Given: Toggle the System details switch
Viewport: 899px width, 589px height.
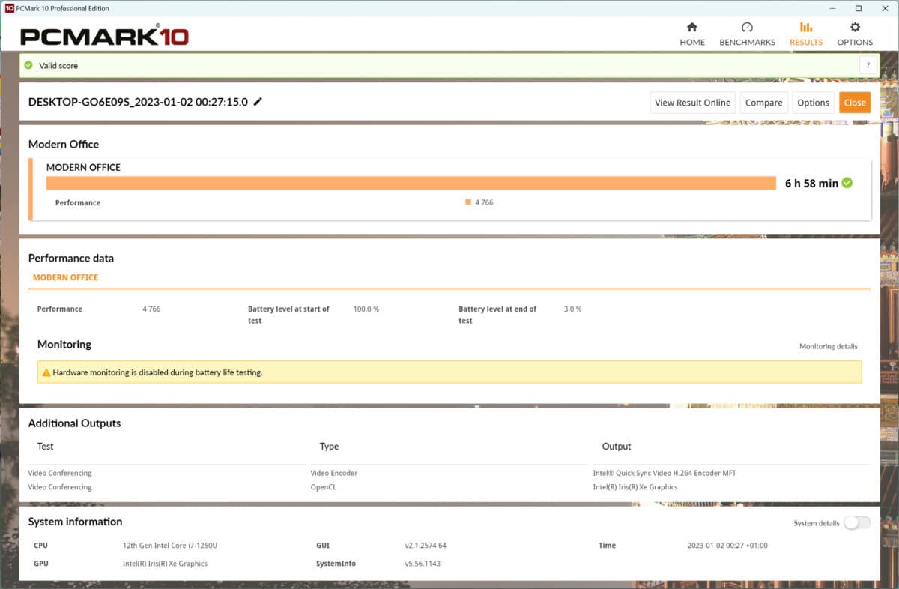Looking at the screenshot, I should (857, 522).
